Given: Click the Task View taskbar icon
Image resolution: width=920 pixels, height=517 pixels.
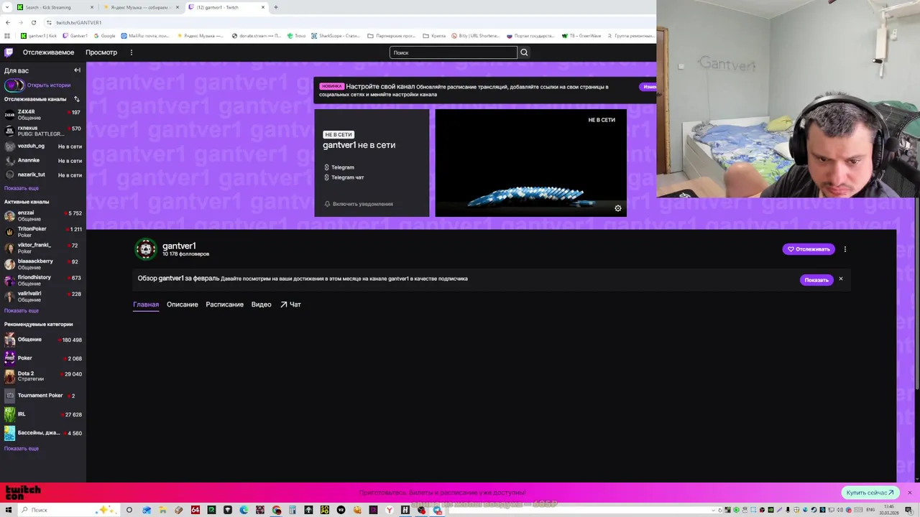Looking at the screenshot, I should (x=129, y=510).
